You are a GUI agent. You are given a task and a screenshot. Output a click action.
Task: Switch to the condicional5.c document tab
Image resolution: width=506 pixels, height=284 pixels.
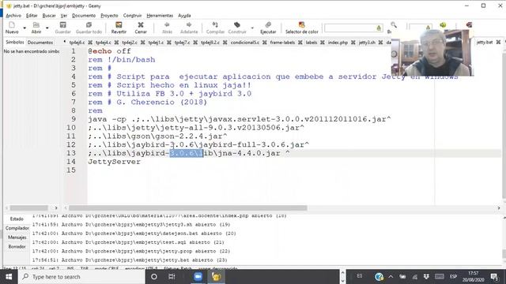click(x=244, y=42)
